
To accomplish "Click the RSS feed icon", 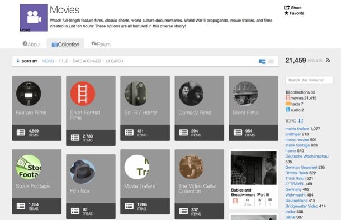I will (x=328, y=61).
